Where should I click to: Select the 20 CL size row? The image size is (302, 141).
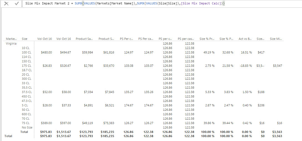(25, 75)
